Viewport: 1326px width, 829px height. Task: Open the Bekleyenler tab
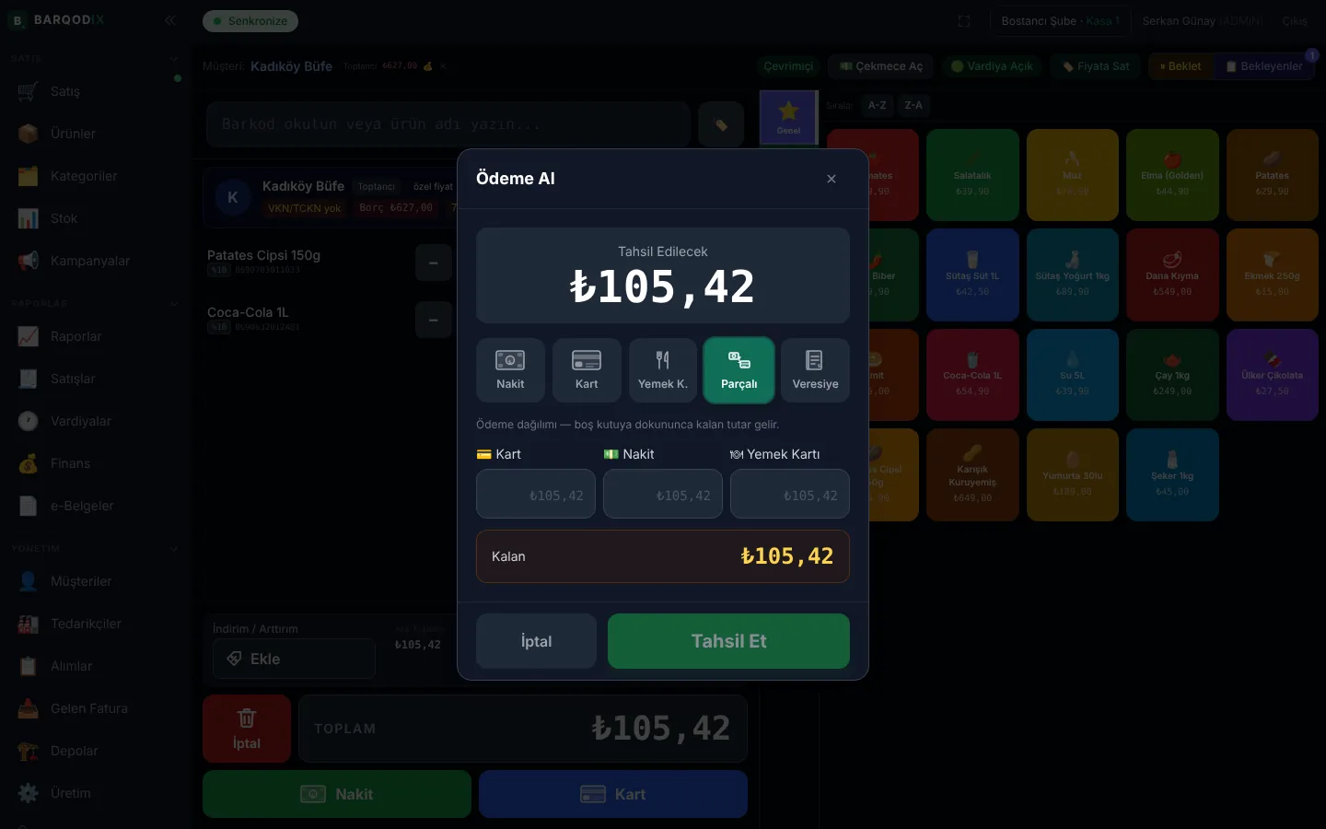[1264, 66]
